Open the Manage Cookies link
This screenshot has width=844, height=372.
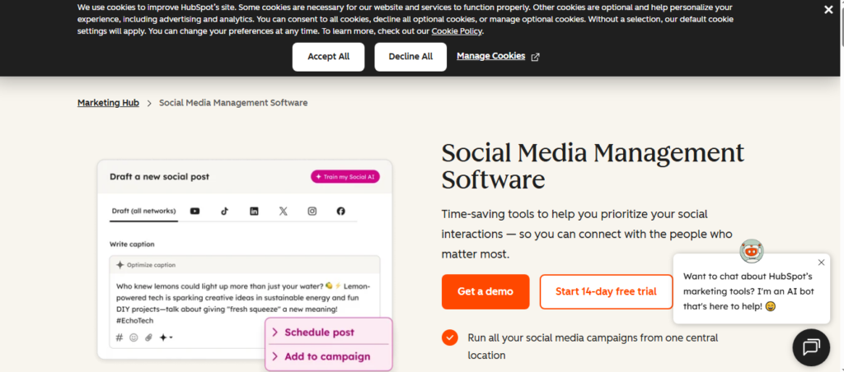[x=491, y=56]
